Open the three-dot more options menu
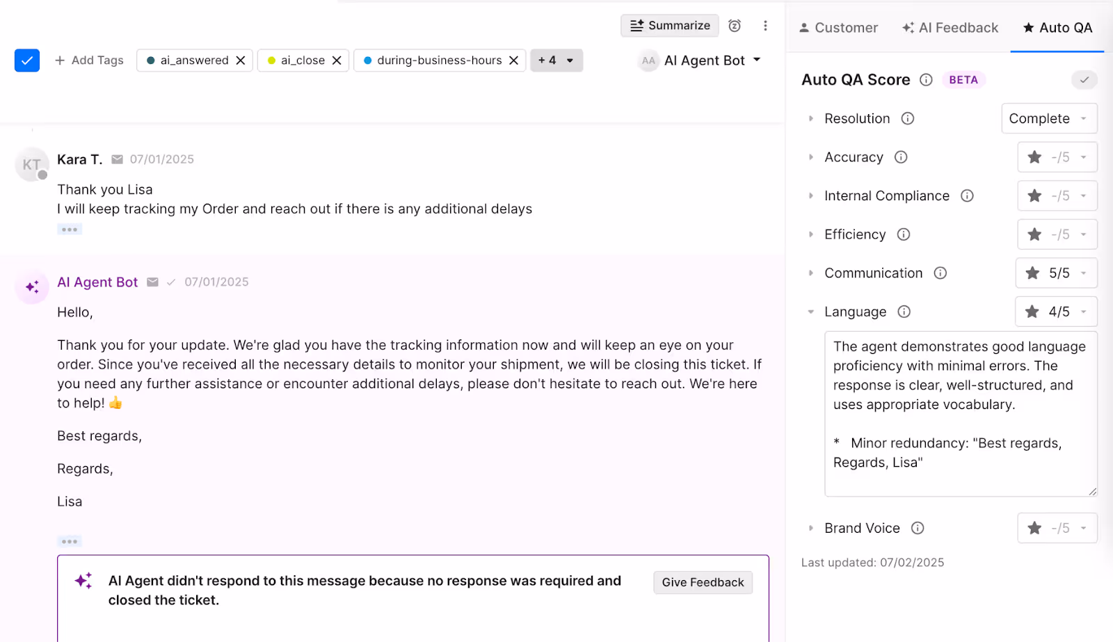The width and height of the screenshot is (1113, 642). (x=765, y=26)
